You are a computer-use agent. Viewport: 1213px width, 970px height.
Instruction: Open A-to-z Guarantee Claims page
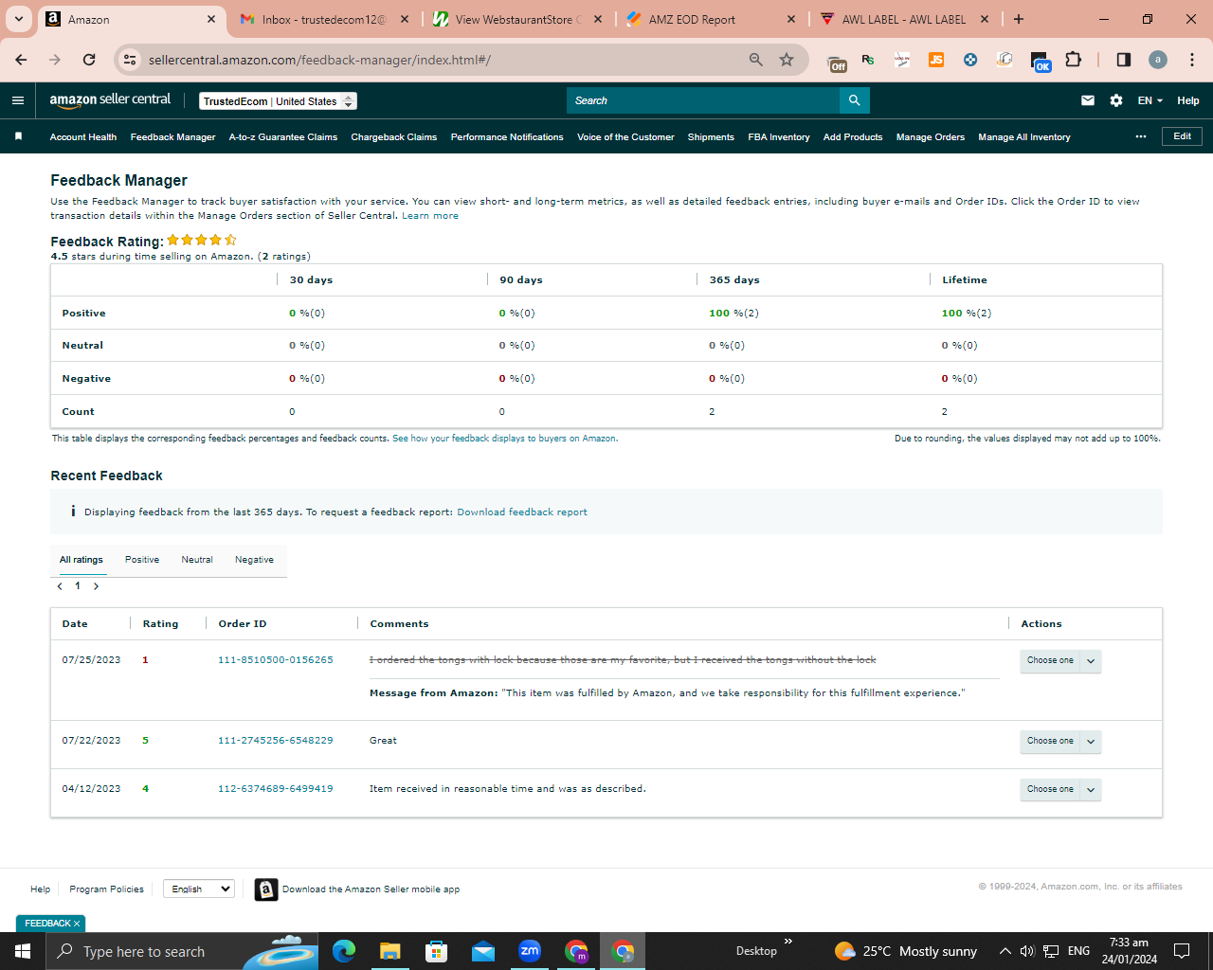[x=283, y=137]
